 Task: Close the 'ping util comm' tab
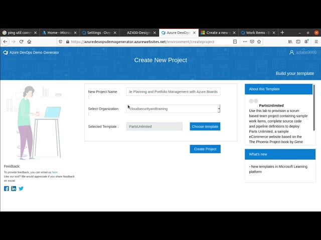click(x=36, y=32)
